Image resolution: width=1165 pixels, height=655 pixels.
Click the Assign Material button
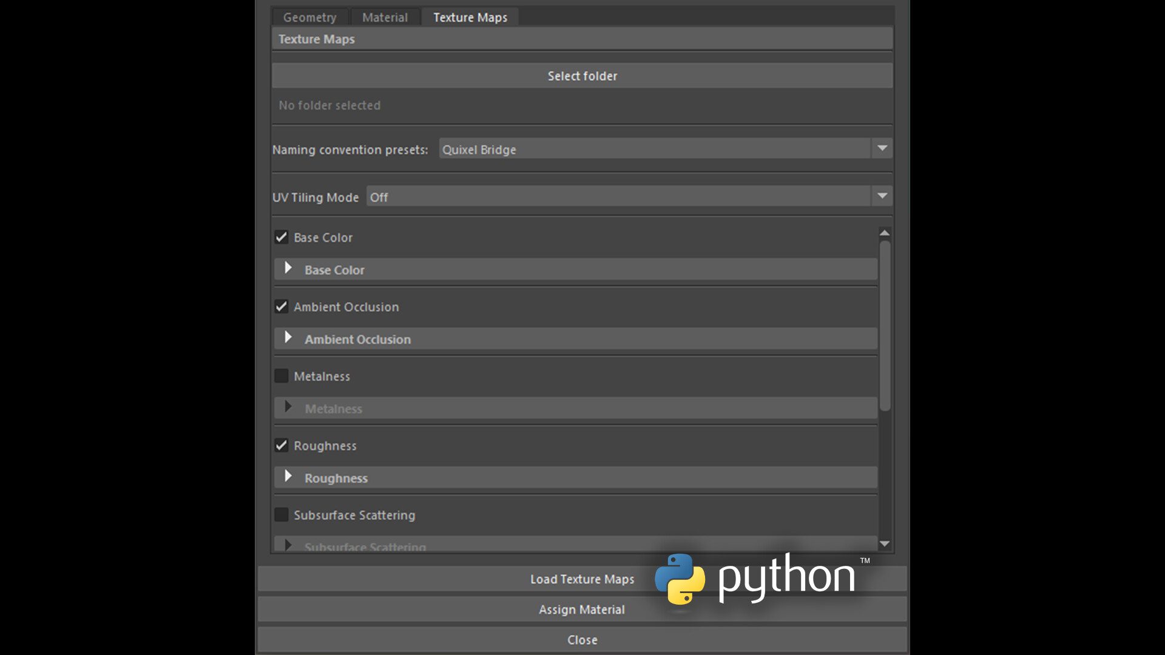point(582,610)
